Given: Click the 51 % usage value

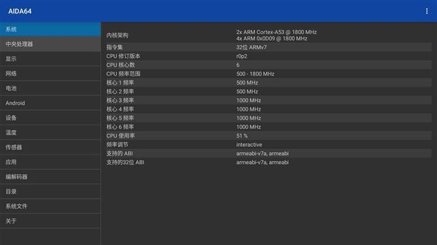Looking at the screenshot, I should pyautogui.click(x=242, y=136).
